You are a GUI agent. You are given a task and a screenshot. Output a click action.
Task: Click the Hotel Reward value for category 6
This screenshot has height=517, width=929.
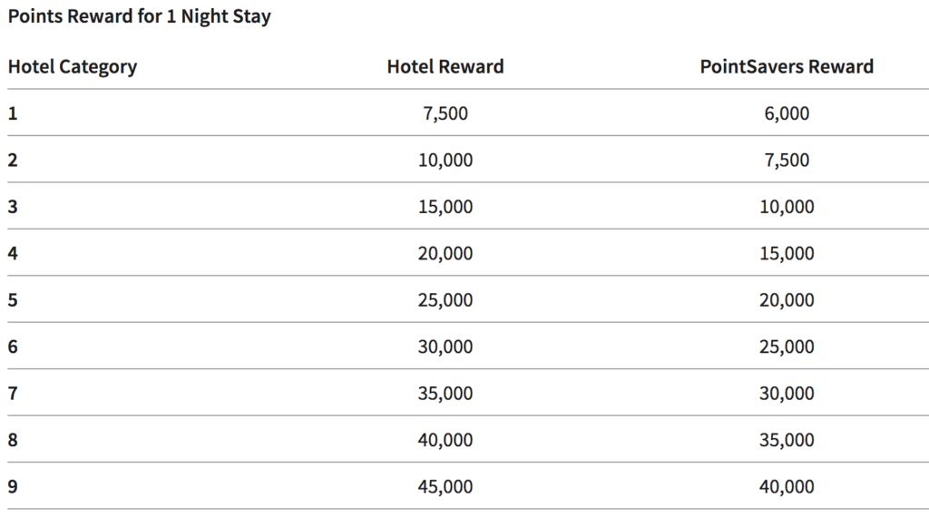(x=445, y=346)
